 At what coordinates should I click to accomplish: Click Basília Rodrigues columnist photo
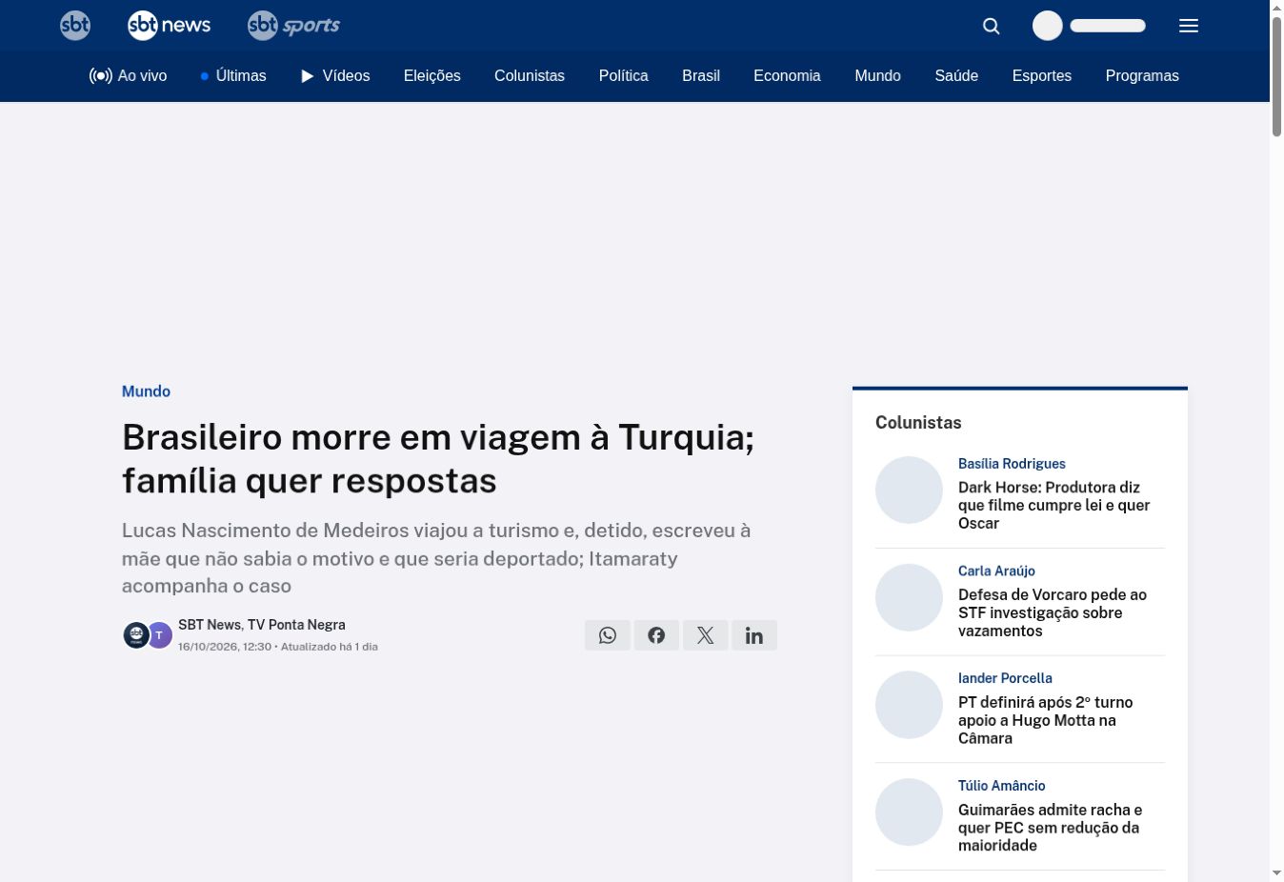tap(909, 491)
